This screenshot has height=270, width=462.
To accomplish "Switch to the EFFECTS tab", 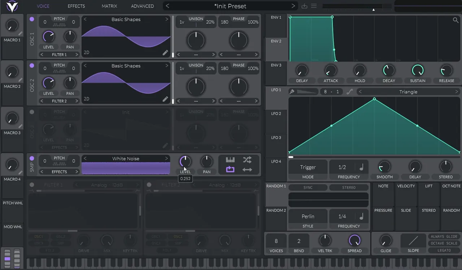I will tap(76, 6).
